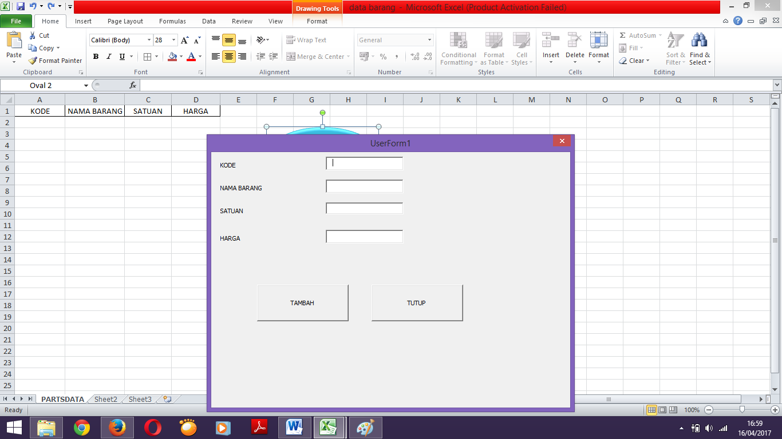This screenshot has width=782, height=439.
Task: Click inside the KODE text field
Action: click(x=365, y=163)
